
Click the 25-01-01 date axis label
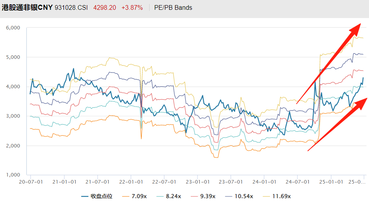coord(331,182)
